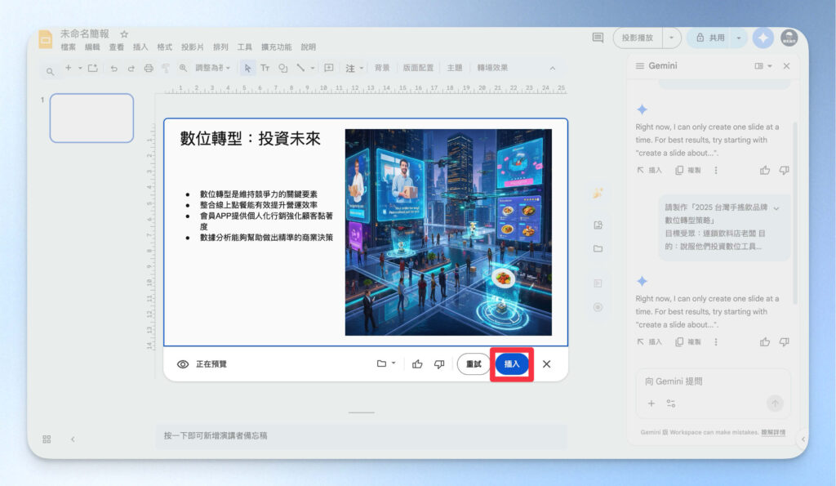836x486 pixels.
Task: Click the 重試 button to regenerate
Action: (474, 364)
